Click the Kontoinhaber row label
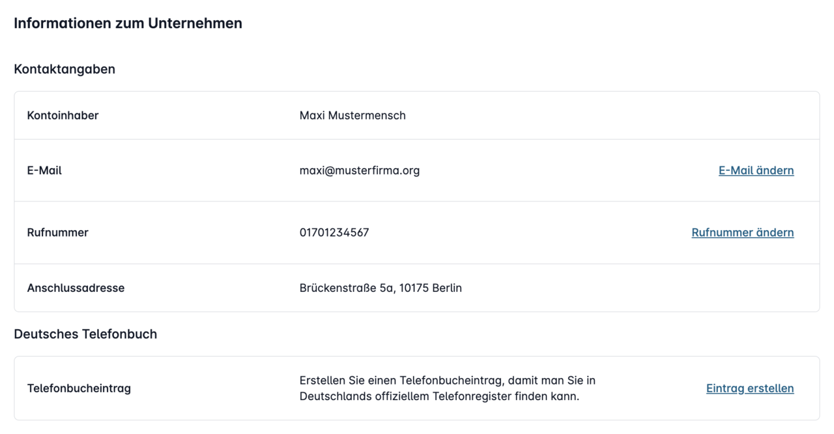This screenshot has height=434, width=834. (63, 115)
